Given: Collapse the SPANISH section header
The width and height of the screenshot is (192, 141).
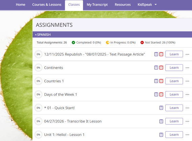Looking at the screenshot, I should (x=43, y=35).
